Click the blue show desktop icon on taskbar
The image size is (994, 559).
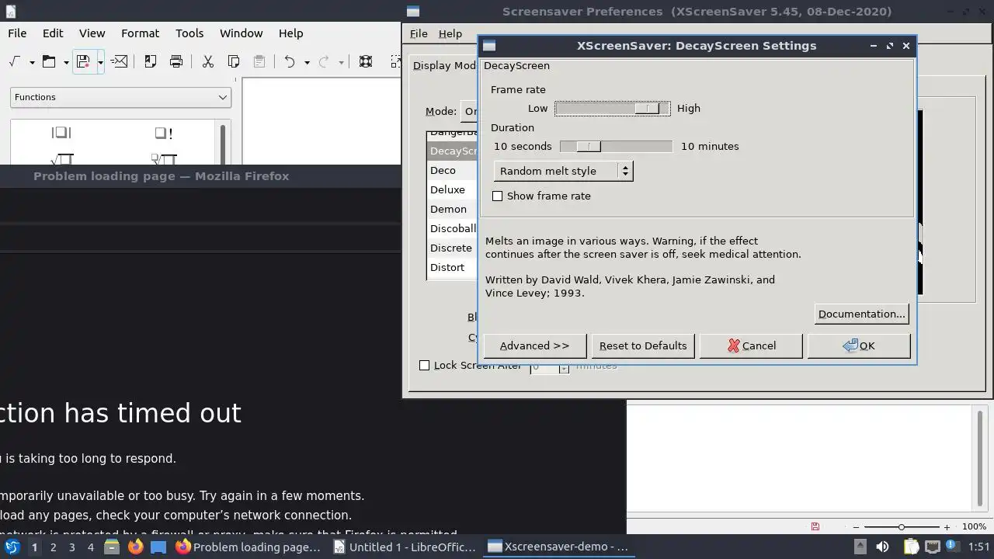[x=158, y=547]
